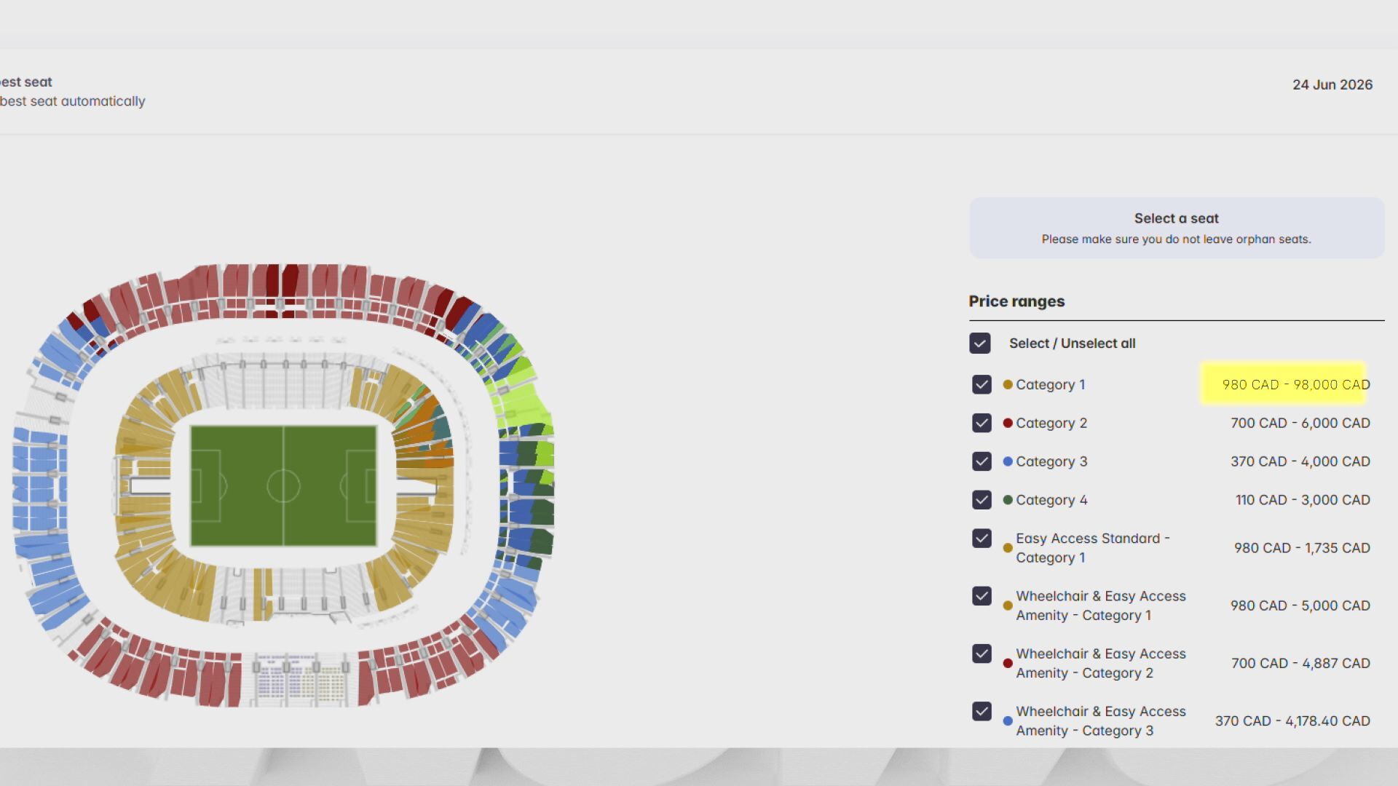The height and width of the screenshot is (786, 1398).
Task: Click the gold Category 1 color dot
Action: (x=1008, y=385)
